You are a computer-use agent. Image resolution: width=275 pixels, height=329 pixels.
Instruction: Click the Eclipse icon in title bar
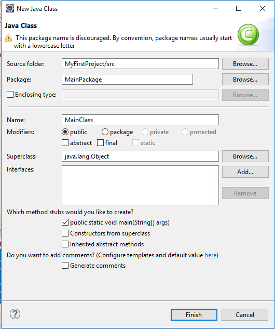pos(10,9)
